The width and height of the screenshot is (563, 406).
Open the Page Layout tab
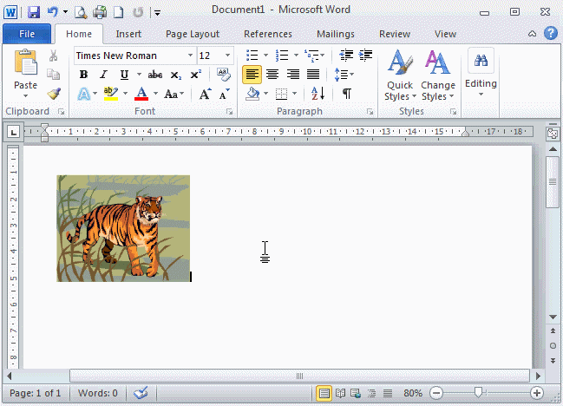click(x=193, y=34)
